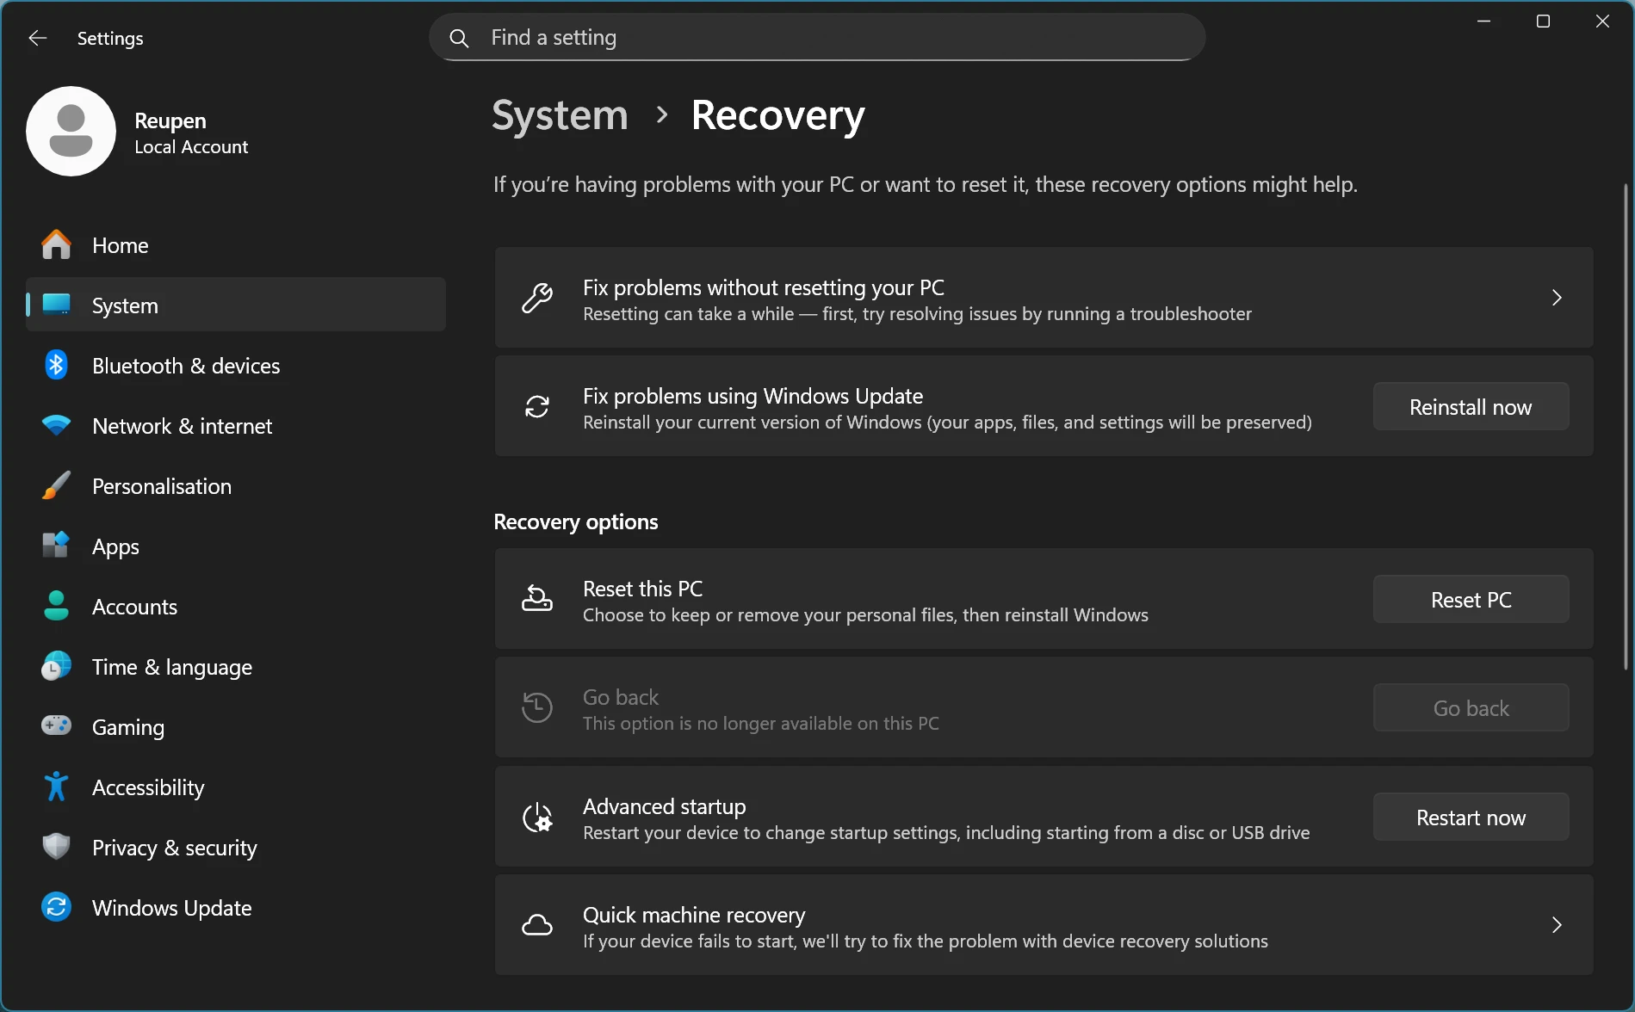Click the Gaming controller icon

click(x=56, y=726)
